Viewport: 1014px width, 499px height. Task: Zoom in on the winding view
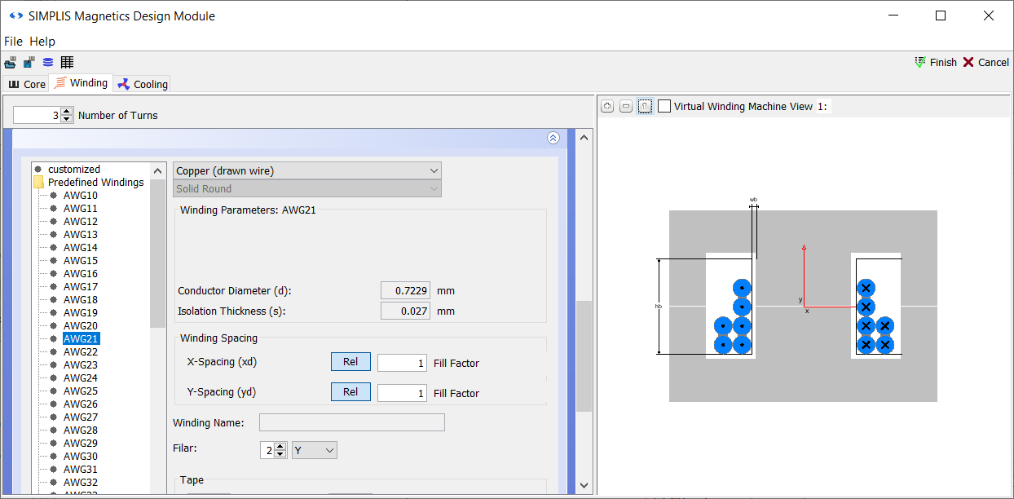click(x=606, y=107)
